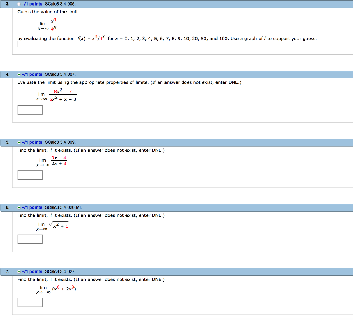Click the answer box under question 5
The image size is (353, 320).
pyautogui.click(x=30, y=175)
